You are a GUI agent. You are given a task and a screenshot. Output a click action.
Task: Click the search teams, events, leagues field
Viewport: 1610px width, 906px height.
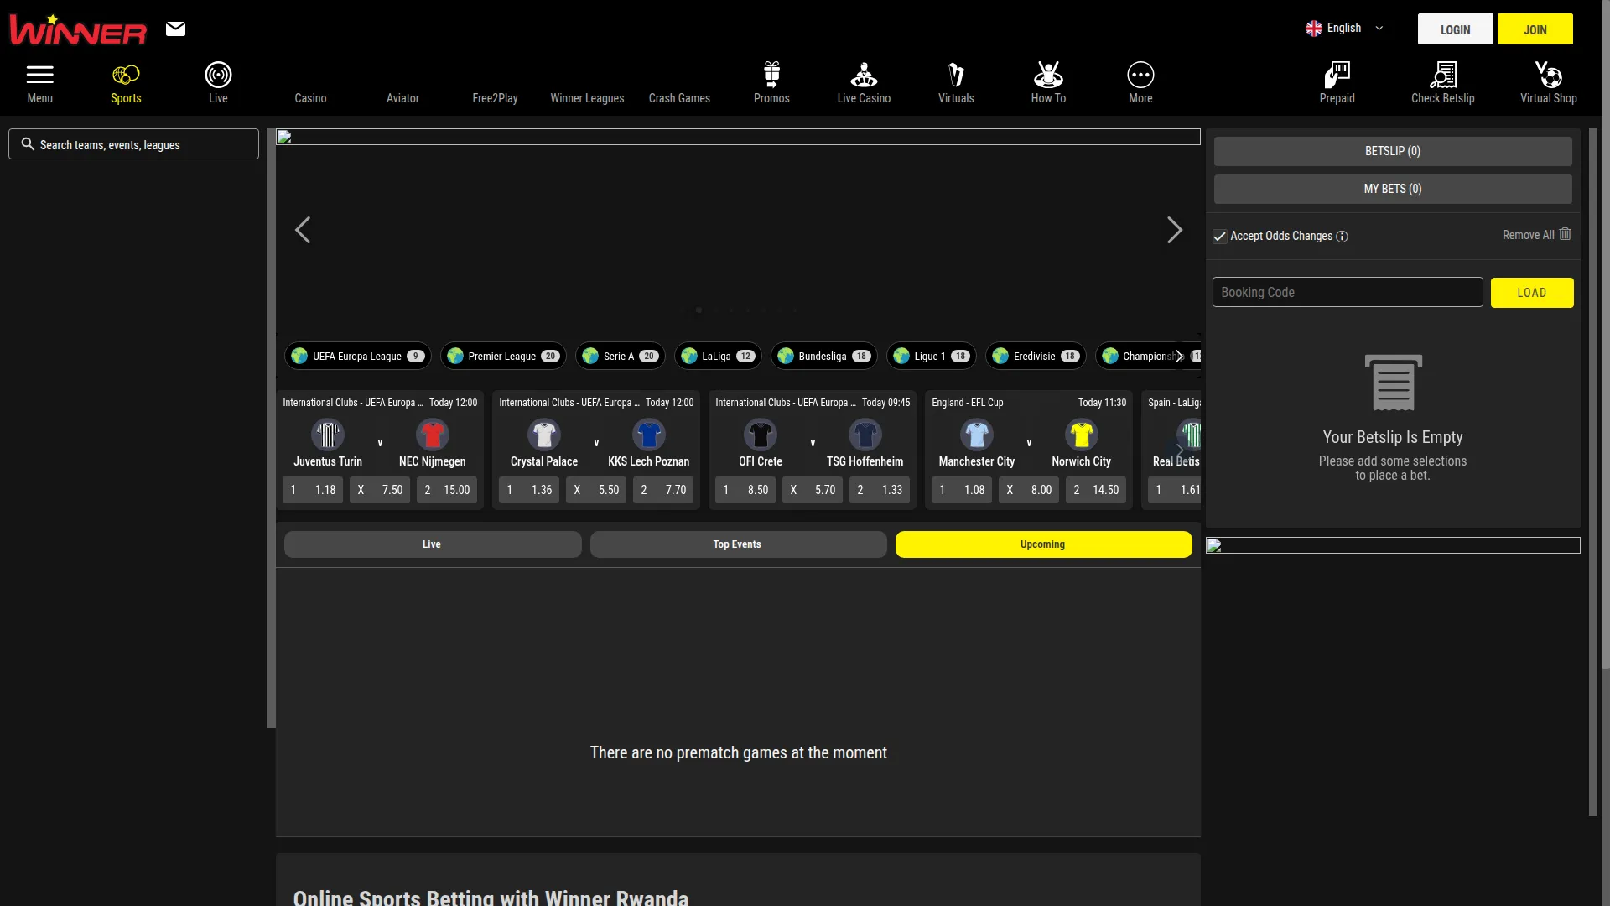(x=133, y=144)
